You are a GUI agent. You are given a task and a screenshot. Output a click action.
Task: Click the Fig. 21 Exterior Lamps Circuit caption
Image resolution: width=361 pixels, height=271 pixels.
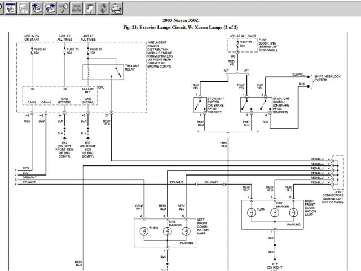pos(180,27)
